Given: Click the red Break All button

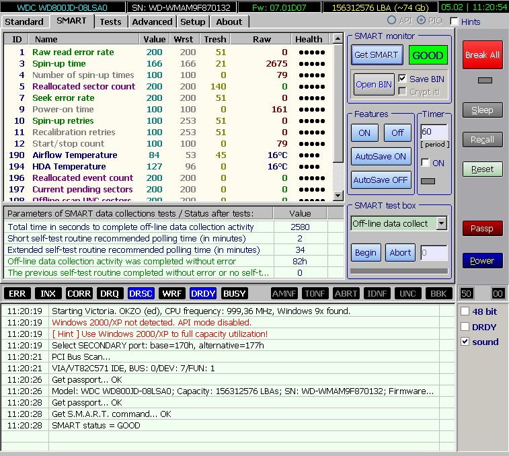Looking at the screenshot, I should (482, 54).
